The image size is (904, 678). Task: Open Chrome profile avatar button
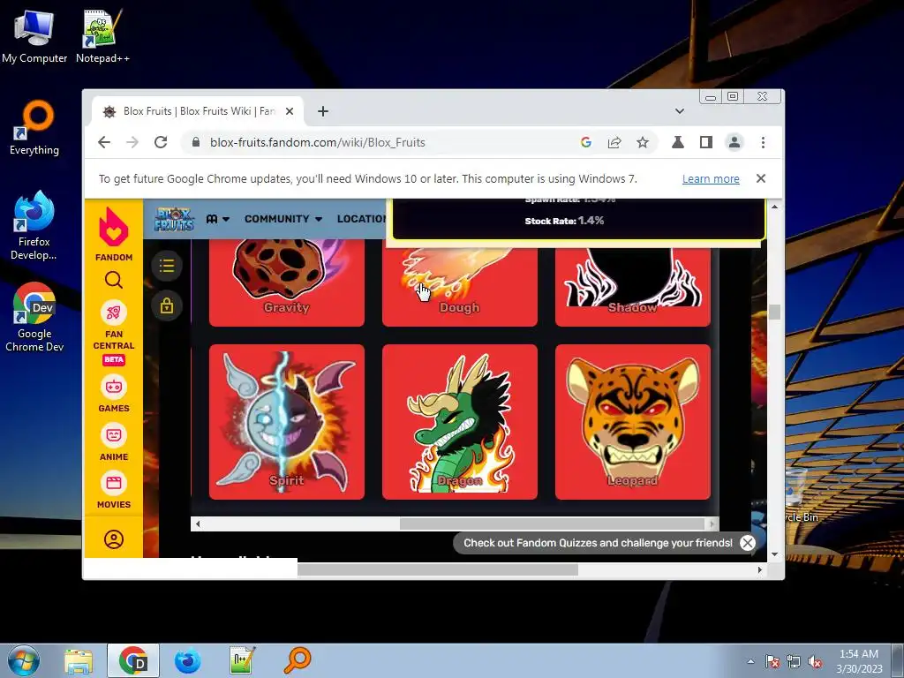tap(734, 142)
